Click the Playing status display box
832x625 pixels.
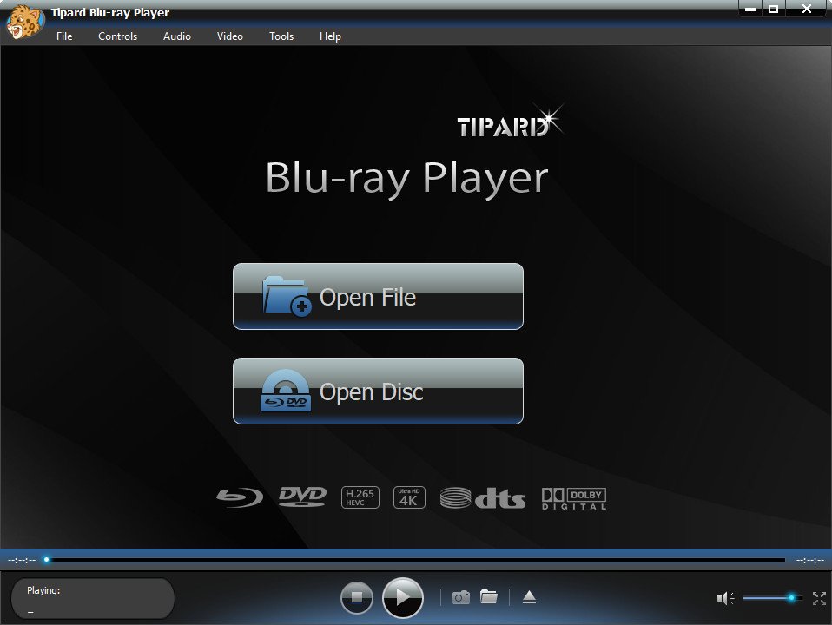coord(93,598)
